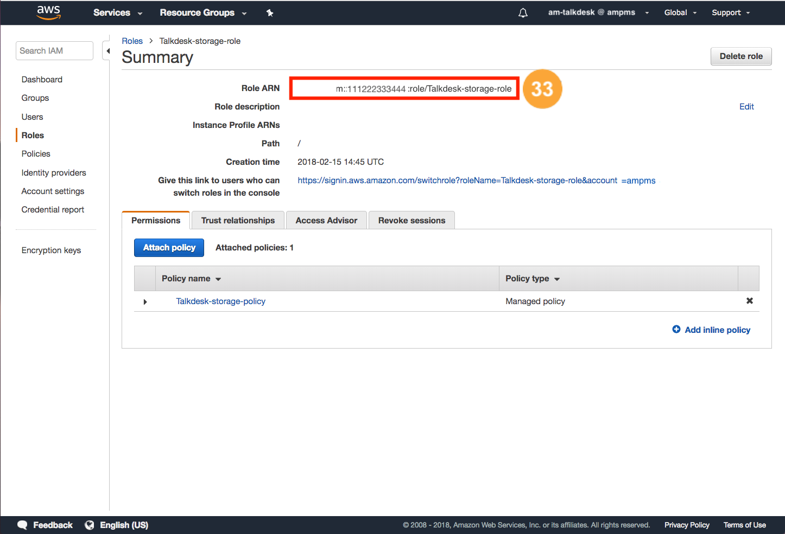Open Policies in the sidebar

(36, 154)
